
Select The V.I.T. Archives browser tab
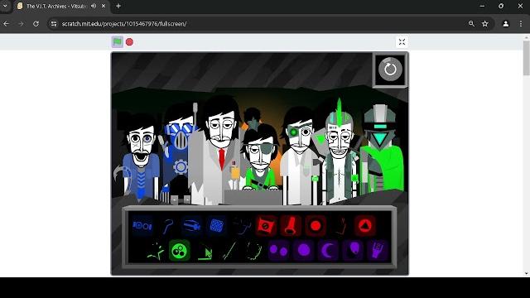click(x=55, y=6)
